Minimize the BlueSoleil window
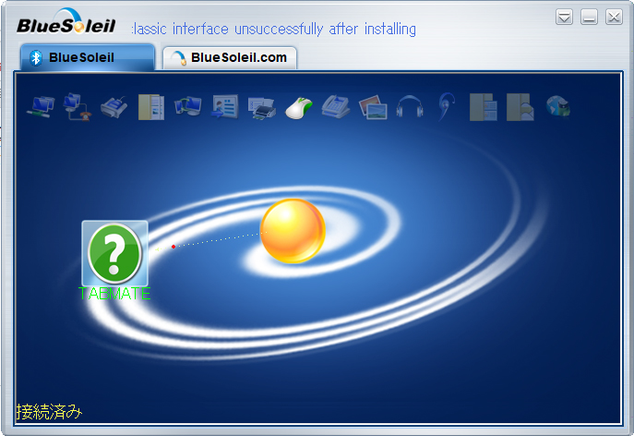This screenshot has height=436, width=634. tap(589, 17)
